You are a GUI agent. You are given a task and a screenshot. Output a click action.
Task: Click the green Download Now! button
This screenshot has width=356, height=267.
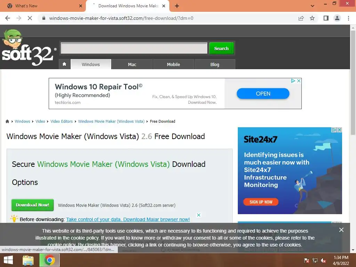pyautogui.click(x=32, y=205)
